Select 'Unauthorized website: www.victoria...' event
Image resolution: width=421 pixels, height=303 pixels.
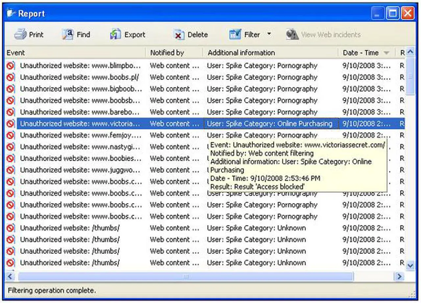pyautogui.click(x=80, y=124)
